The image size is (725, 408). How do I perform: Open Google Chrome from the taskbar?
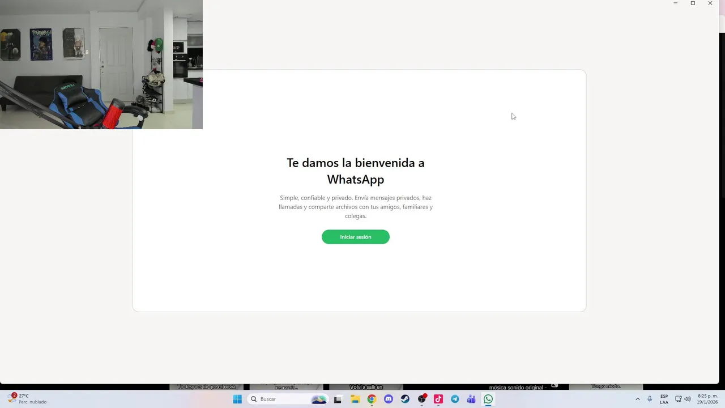[x=372, y=399]
